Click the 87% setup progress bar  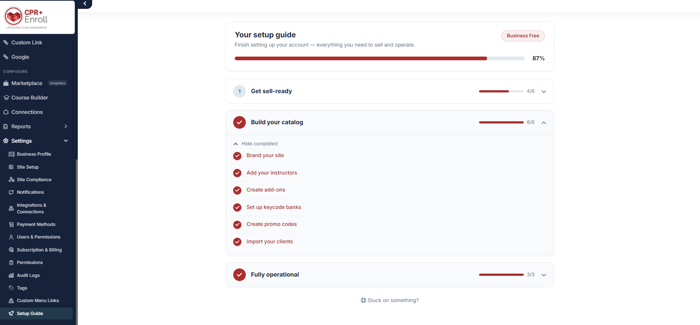[x=379, y=58]
